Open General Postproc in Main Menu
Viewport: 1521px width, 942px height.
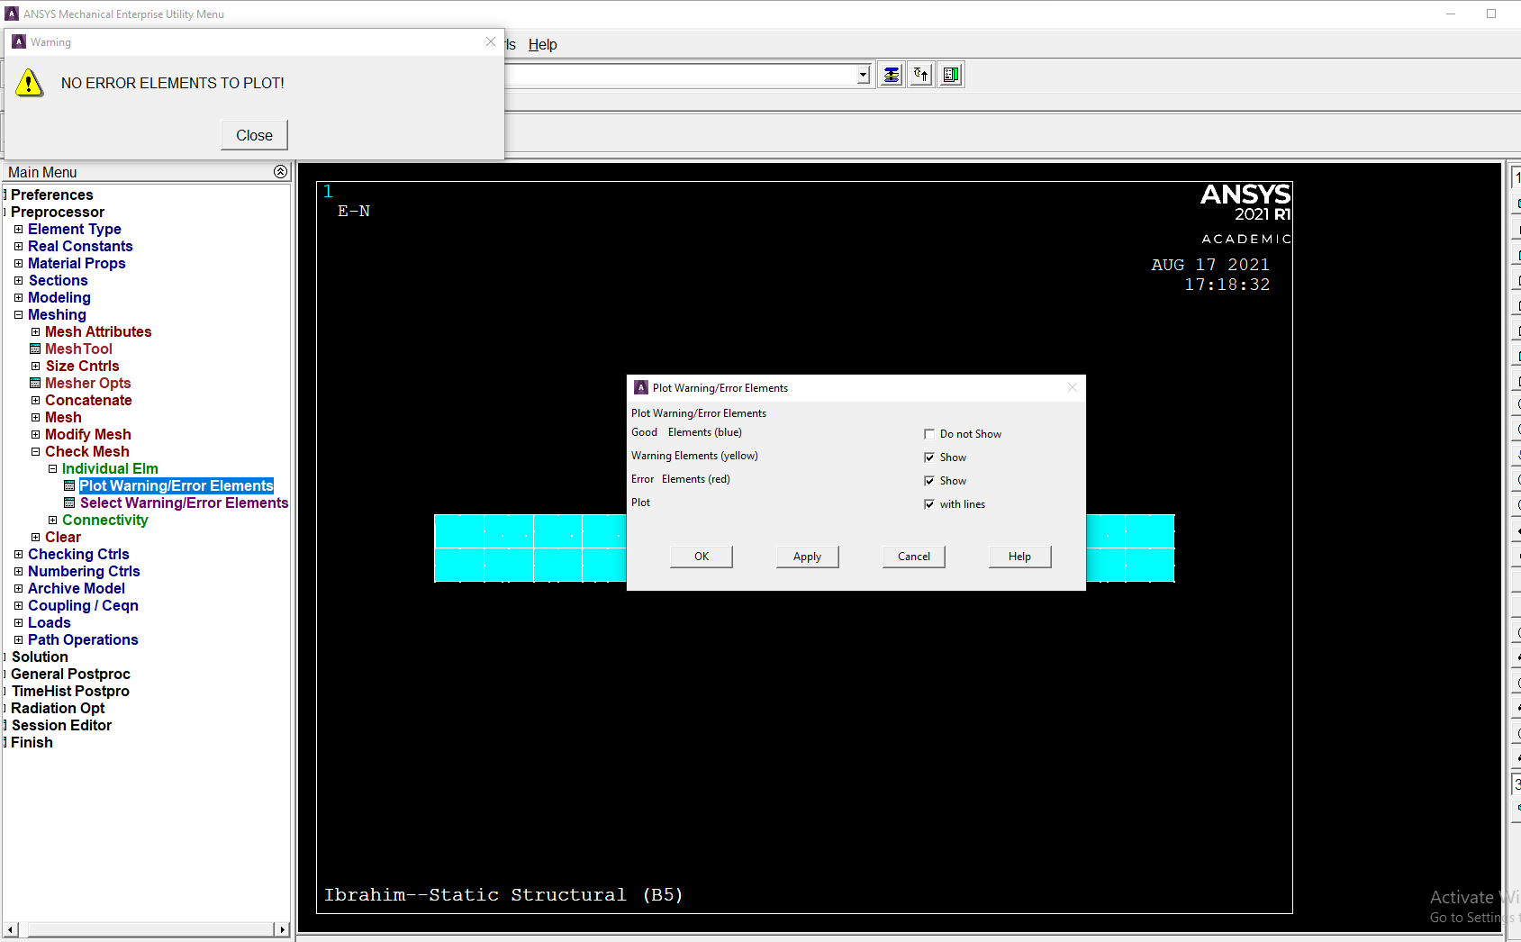pos(70,675)
